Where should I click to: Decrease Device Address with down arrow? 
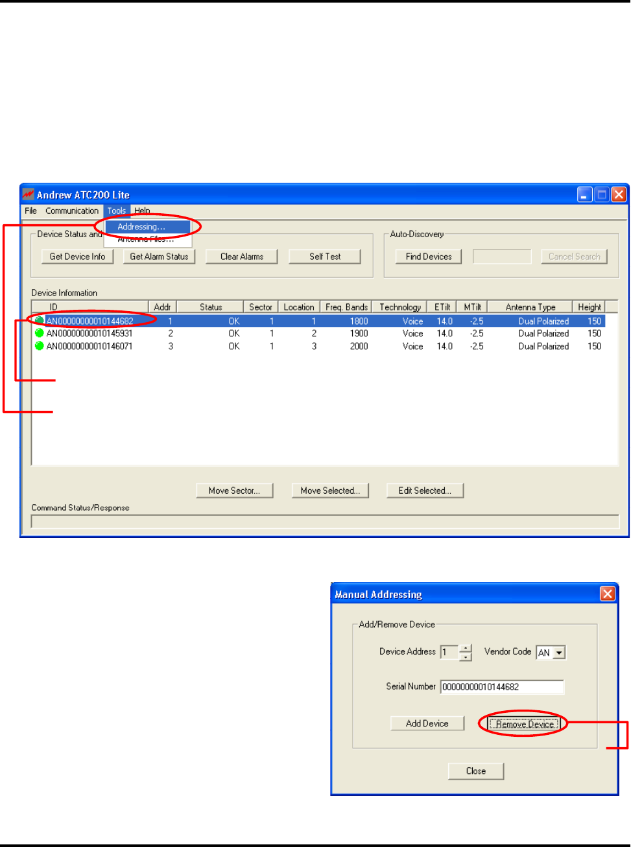pos(465,656)
